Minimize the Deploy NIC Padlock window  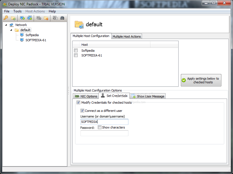(x=206, y=3)
